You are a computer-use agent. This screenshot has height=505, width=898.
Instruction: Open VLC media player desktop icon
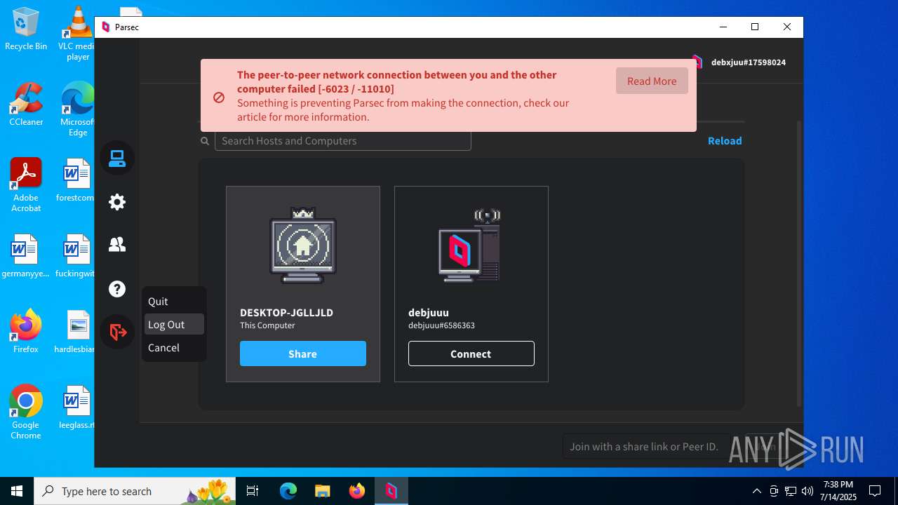[78, 34]
